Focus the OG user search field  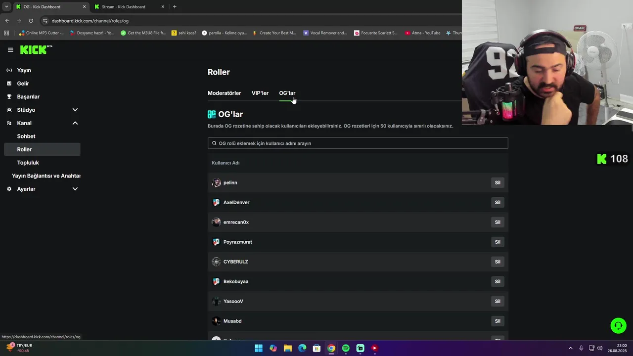[358, 143]
